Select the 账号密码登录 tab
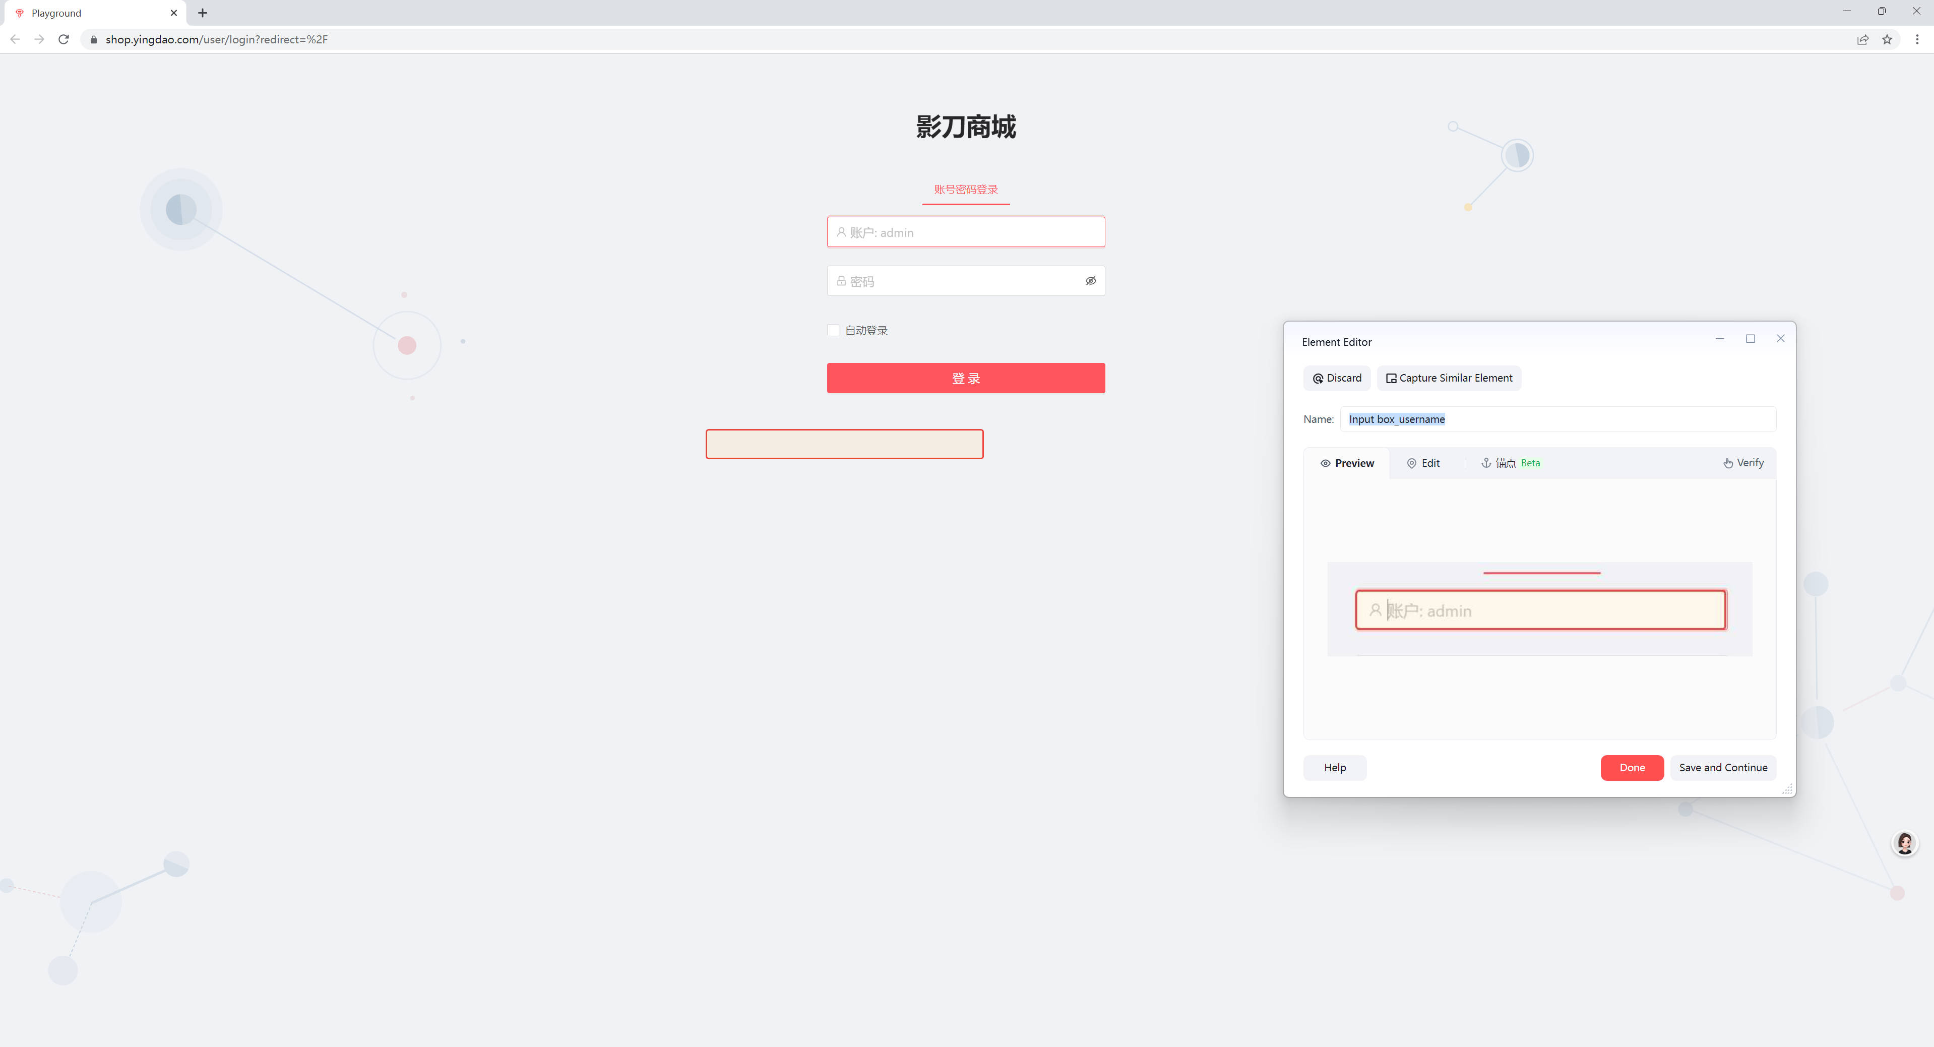This screenshot has height=1047, width=1934. 966,189
